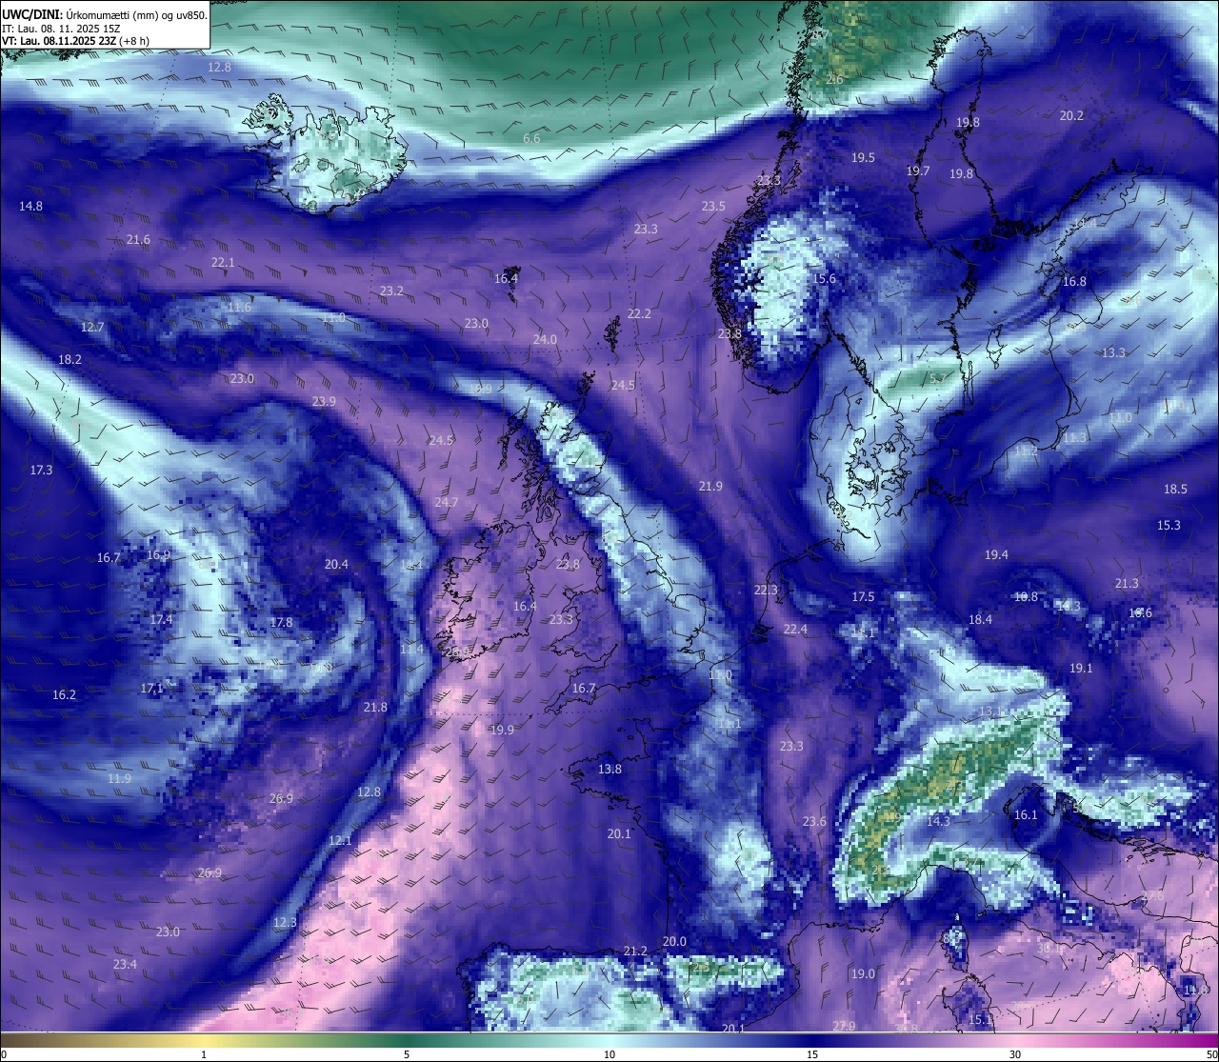Click the 12.3 value in the lower left
Image resolution: width=1219 pixels, height=1062 pixels.
coord(285,922)
